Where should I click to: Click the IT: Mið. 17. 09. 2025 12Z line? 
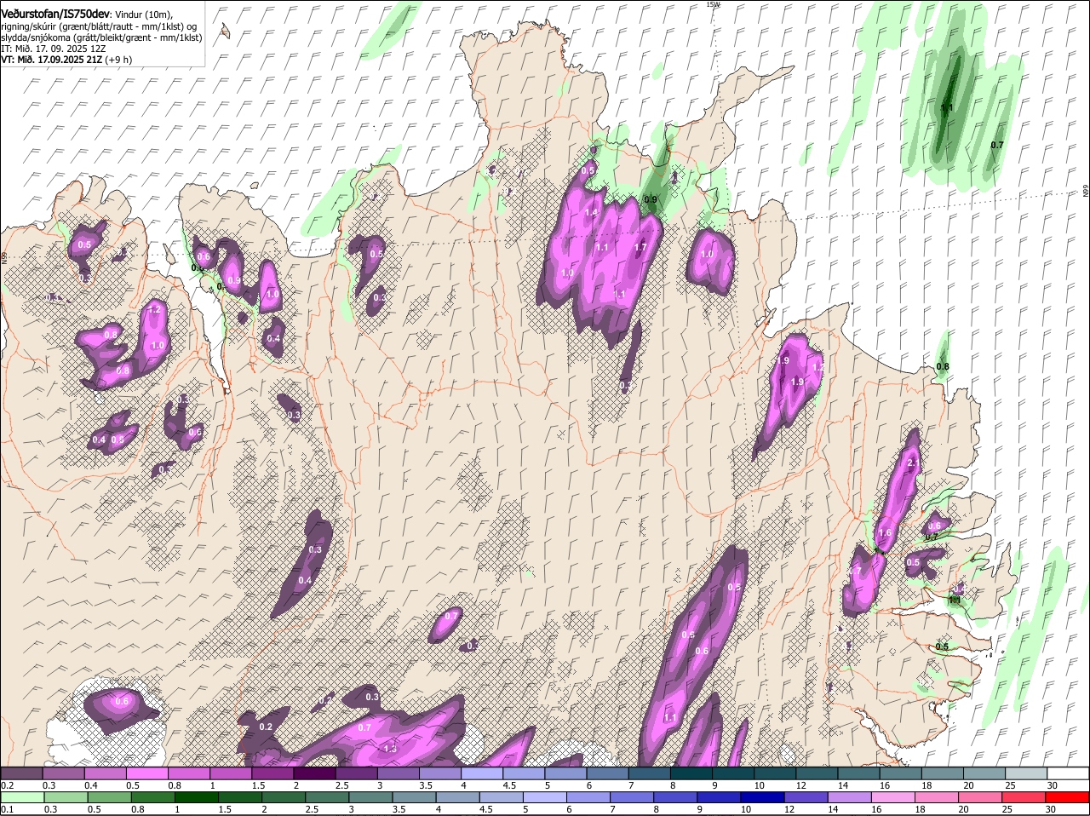54,49
